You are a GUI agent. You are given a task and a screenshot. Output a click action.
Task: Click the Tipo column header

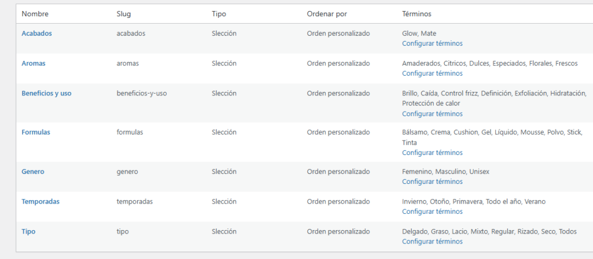(x=219, y=13)
